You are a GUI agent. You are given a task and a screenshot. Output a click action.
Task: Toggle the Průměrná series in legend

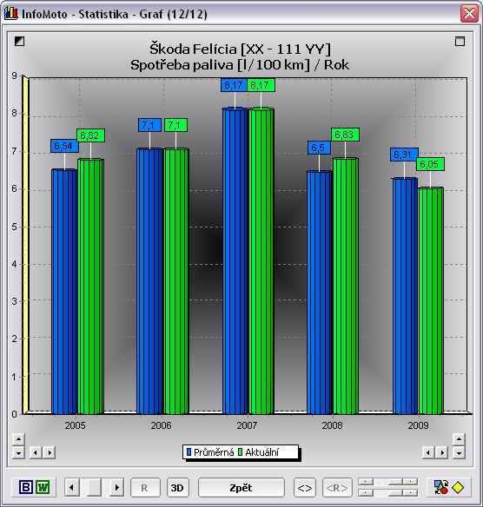click(210, 452)
